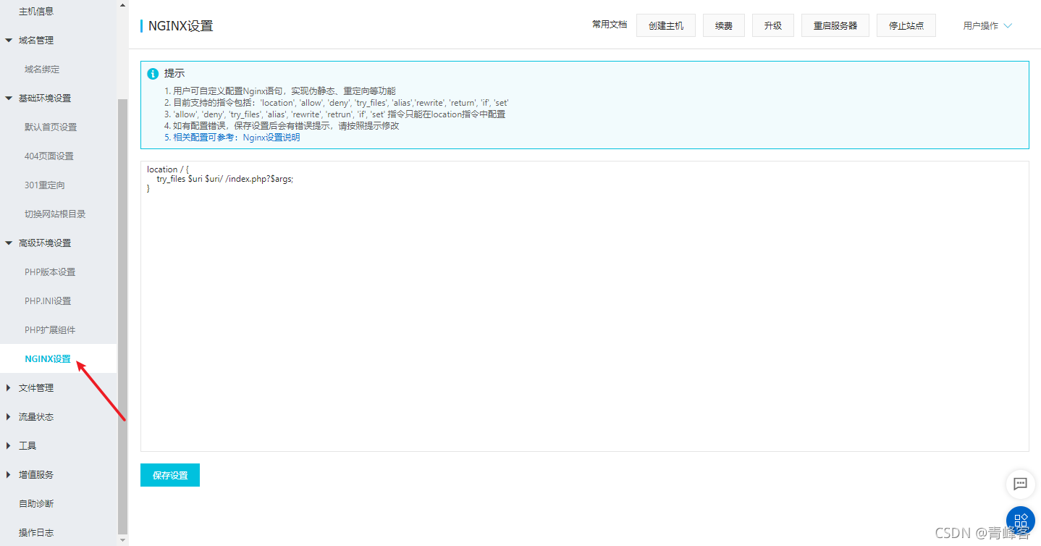
Task: Click the sidebar scrollbar down arrow
Action: coord(122,540)
